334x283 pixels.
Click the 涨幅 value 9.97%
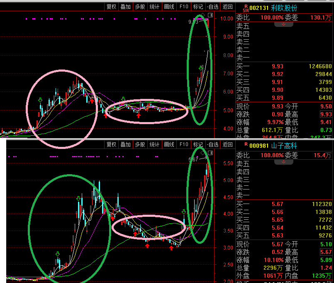275,122
